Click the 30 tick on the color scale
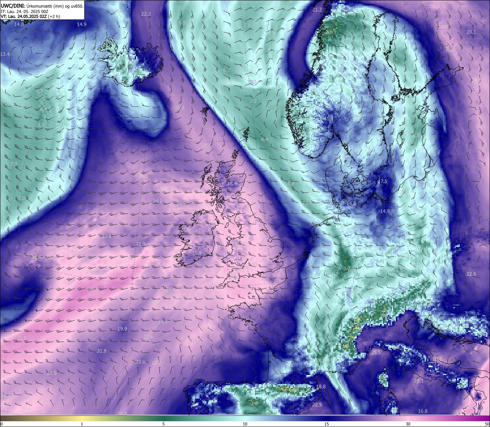490x427 pixels. coord(408,424)
